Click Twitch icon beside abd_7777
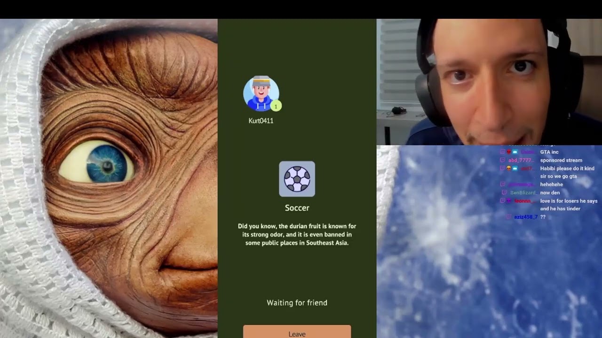602x338 pixels. click(502, 160)
